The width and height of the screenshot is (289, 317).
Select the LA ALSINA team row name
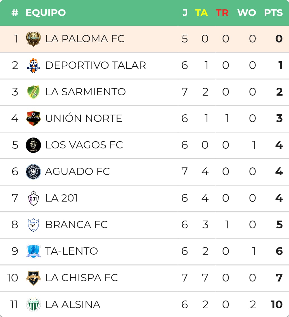coord(73,304)
